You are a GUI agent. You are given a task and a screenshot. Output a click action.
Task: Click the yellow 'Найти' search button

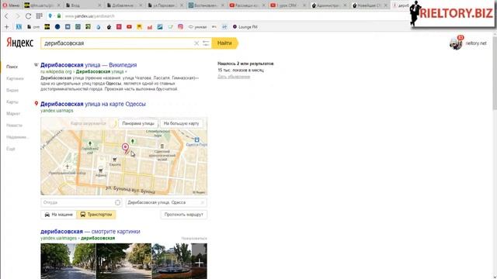(224, 43)
